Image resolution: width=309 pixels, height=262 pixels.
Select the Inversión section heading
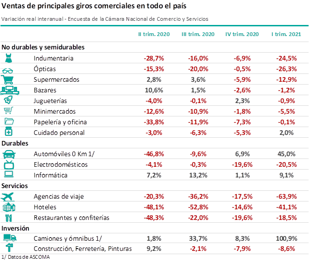coord(15,228)
